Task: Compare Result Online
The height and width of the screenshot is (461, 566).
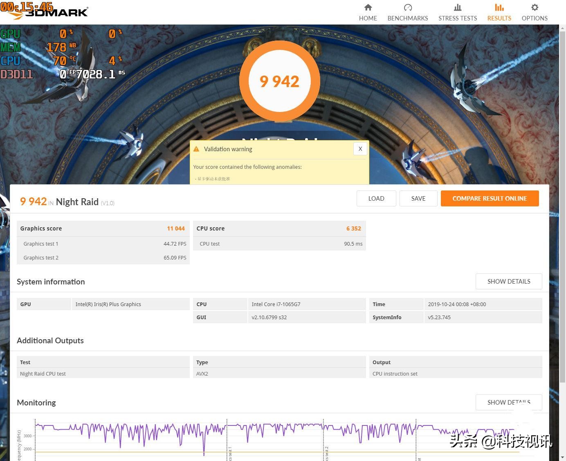Action: pos(490,198)
